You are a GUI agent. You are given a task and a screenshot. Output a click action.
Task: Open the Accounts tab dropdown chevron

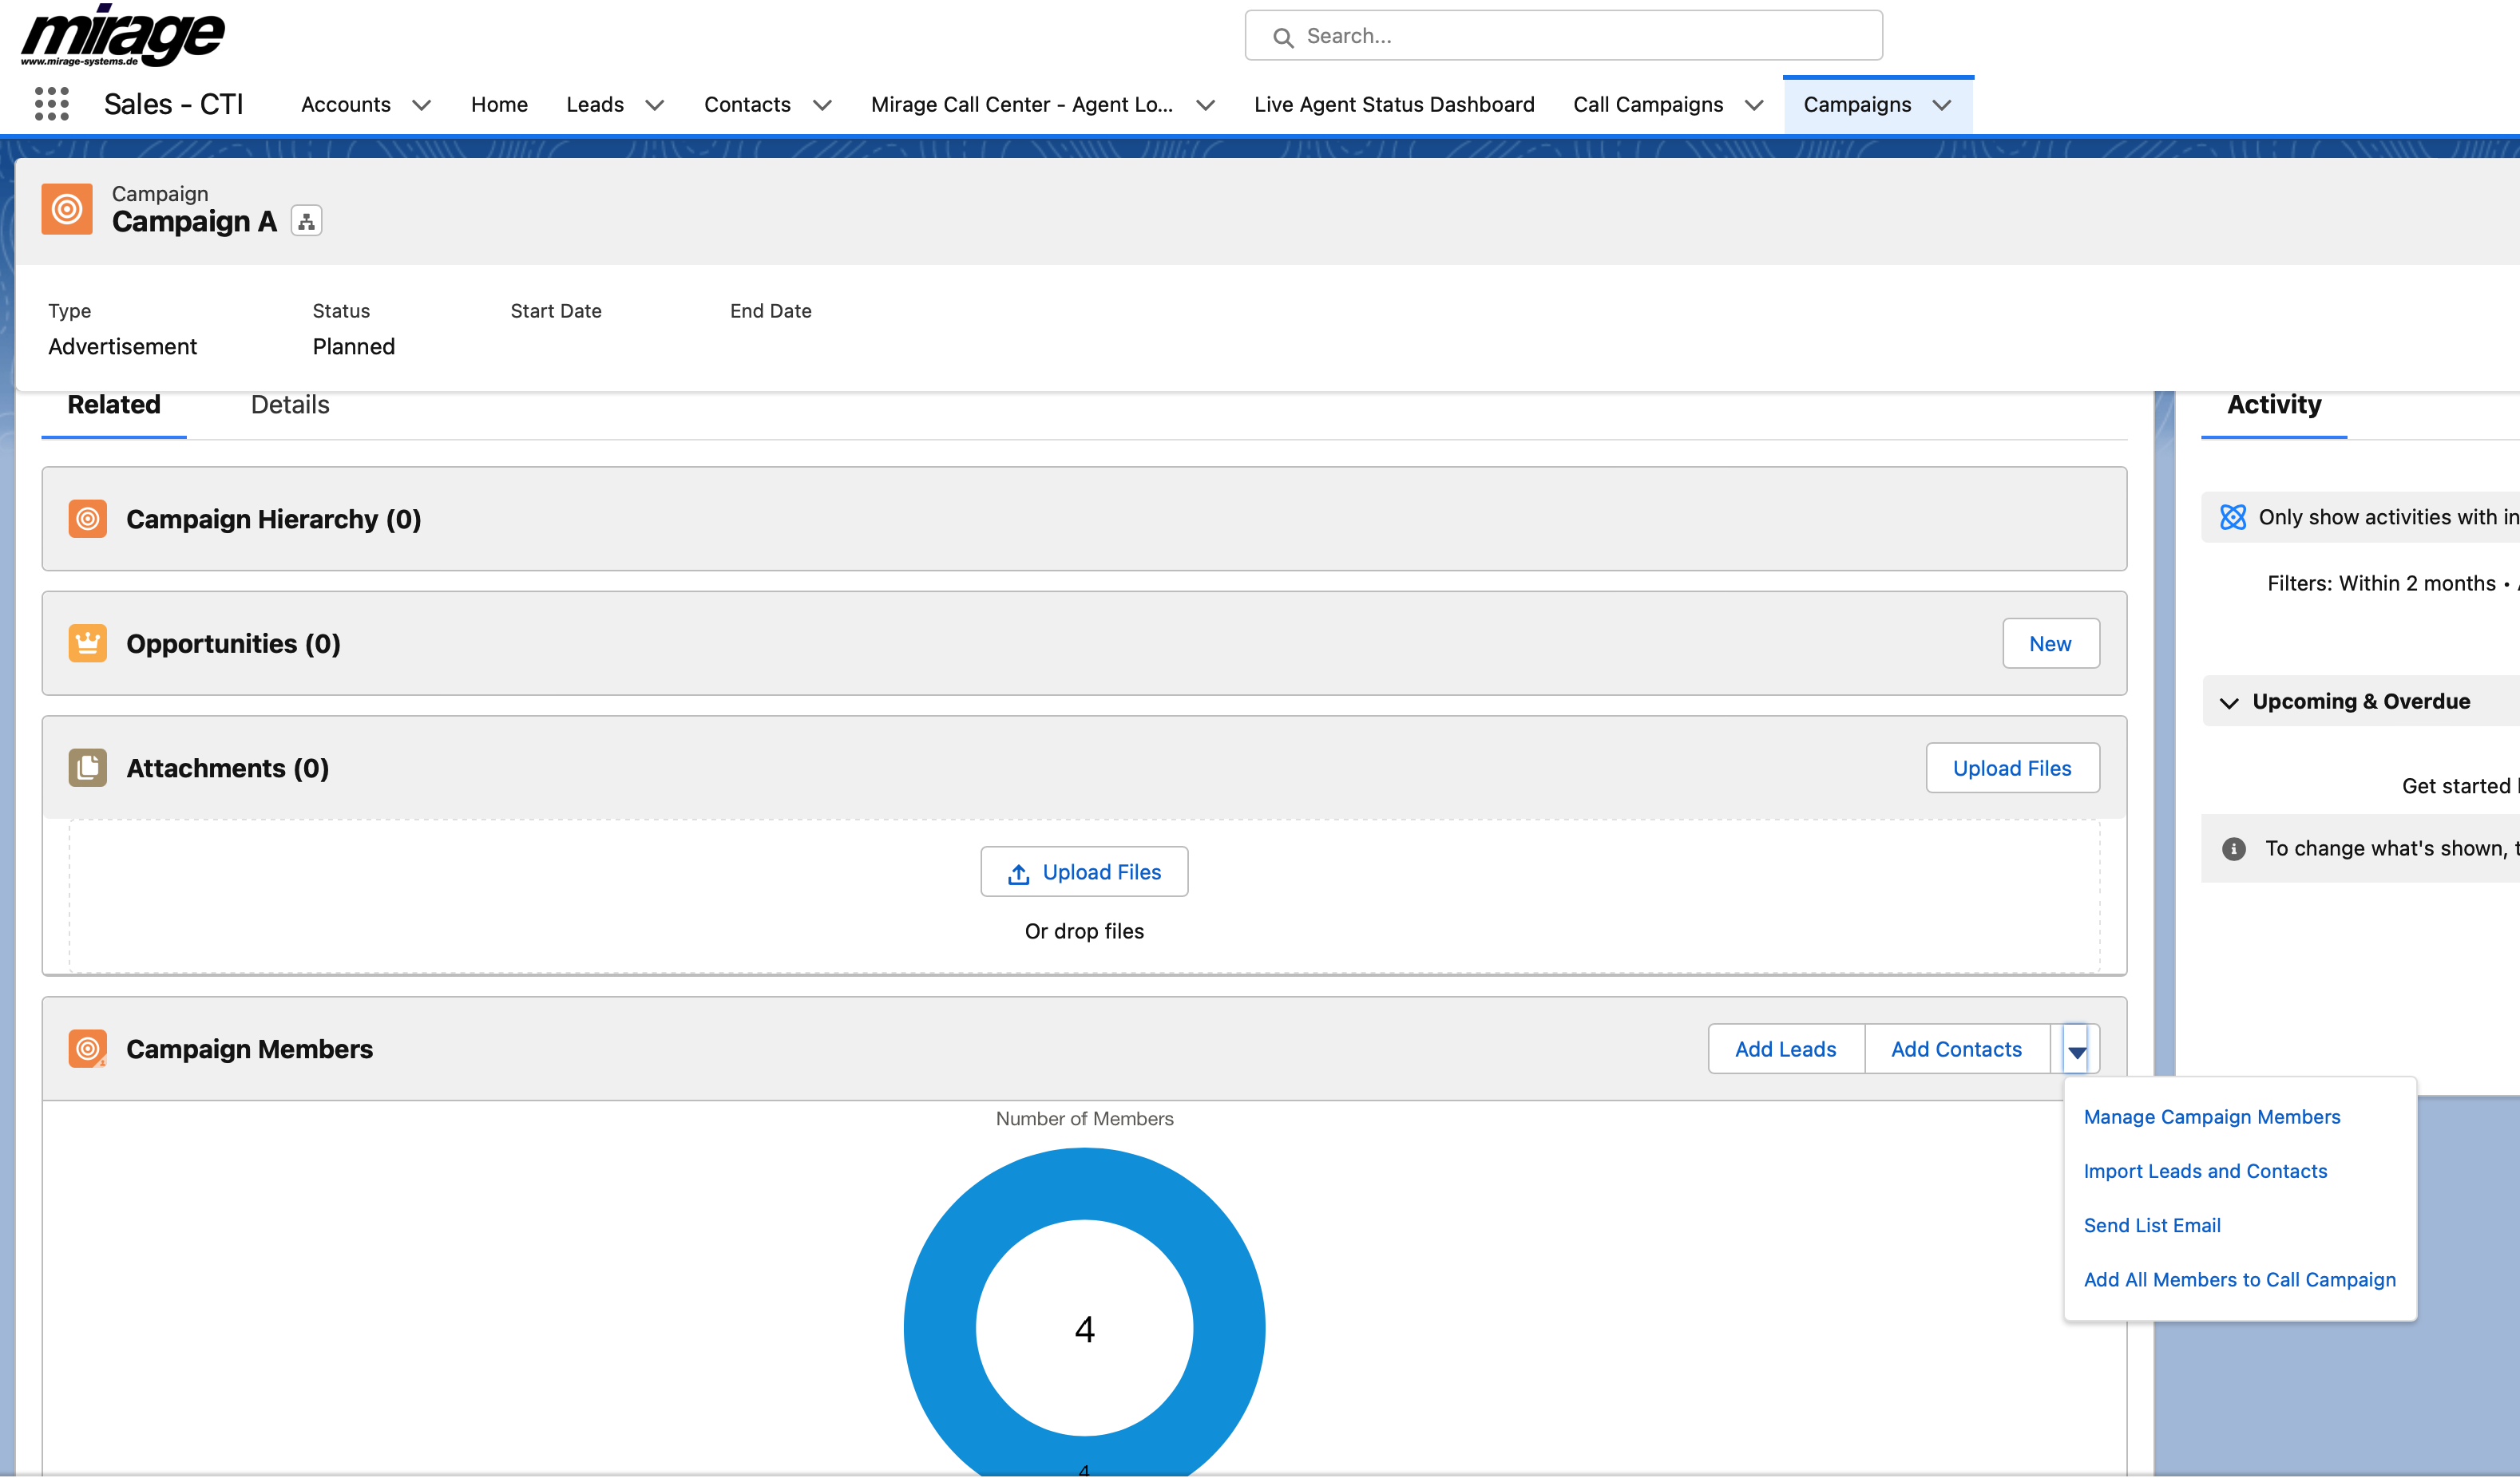click(421, 105)
